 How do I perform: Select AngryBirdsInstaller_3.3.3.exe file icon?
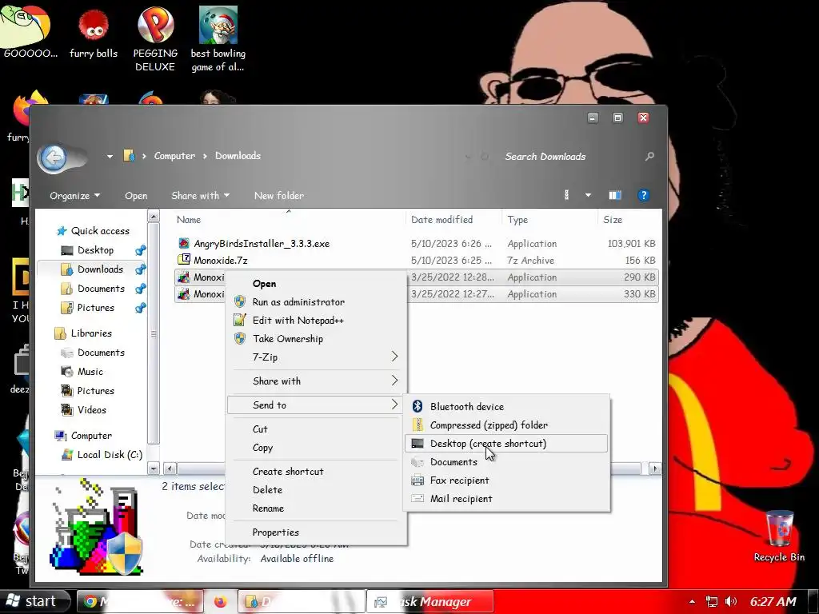click(x=184, y=243)
